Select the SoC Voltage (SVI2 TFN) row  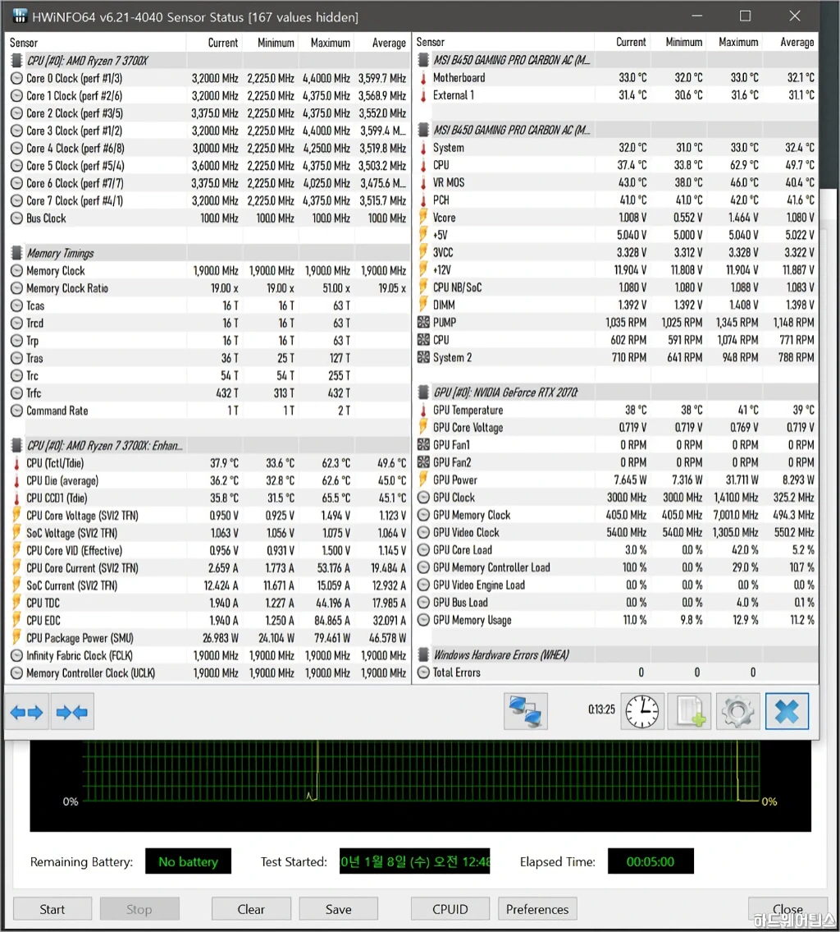208,533
